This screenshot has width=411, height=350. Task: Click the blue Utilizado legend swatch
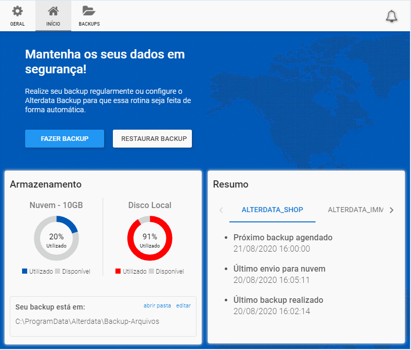point(25,271)
